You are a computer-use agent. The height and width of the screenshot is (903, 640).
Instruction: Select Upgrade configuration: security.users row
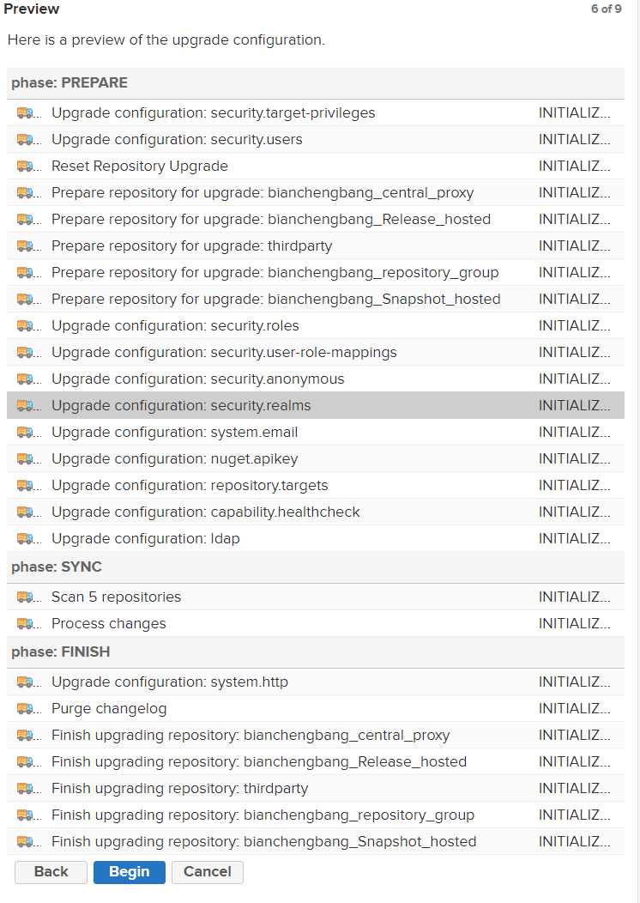[316, 139]
